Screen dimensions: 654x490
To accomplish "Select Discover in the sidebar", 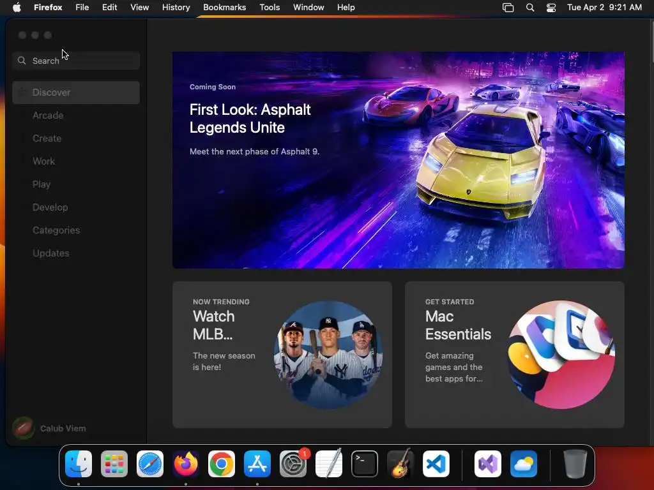I will pyautogui.click(x=76, y=93).
